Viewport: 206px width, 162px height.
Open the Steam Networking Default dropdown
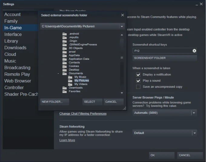[x=194, y=133]
